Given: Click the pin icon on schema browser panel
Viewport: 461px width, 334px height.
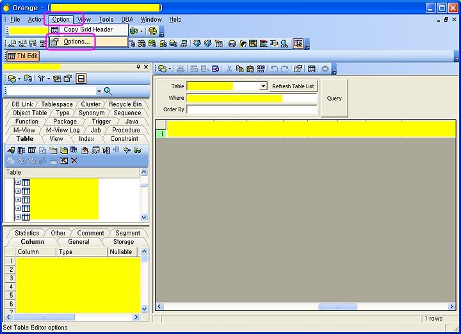Looking at the screenshot, I should pyautogui.click(x=138, y=67).
